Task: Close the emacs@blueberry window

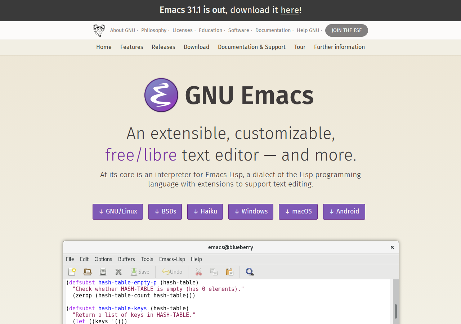Action: click(392, 247)
